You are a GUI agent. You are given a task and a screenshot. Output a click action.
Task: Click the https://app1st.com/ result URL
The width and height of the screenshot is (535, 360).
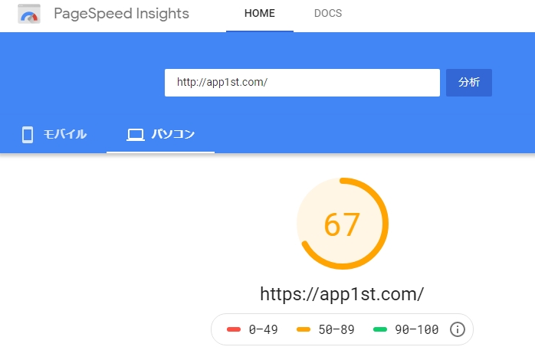(x=342, y=294)
